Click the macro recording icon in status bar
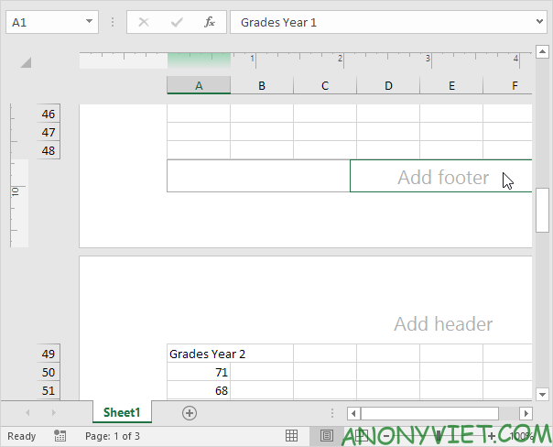 point(60,436)
